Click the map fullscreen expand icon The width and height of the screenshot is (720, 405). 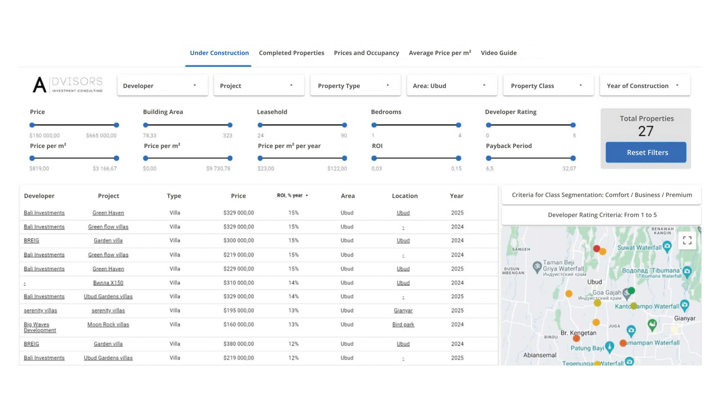(687, 240)
